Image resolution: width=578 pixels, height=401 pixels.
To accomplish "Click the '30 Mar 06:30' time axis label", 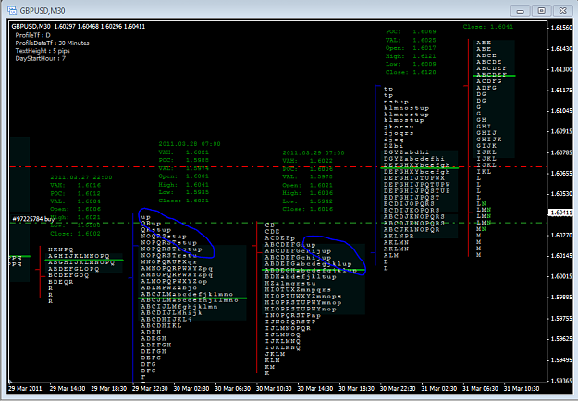I will (233, 388).
